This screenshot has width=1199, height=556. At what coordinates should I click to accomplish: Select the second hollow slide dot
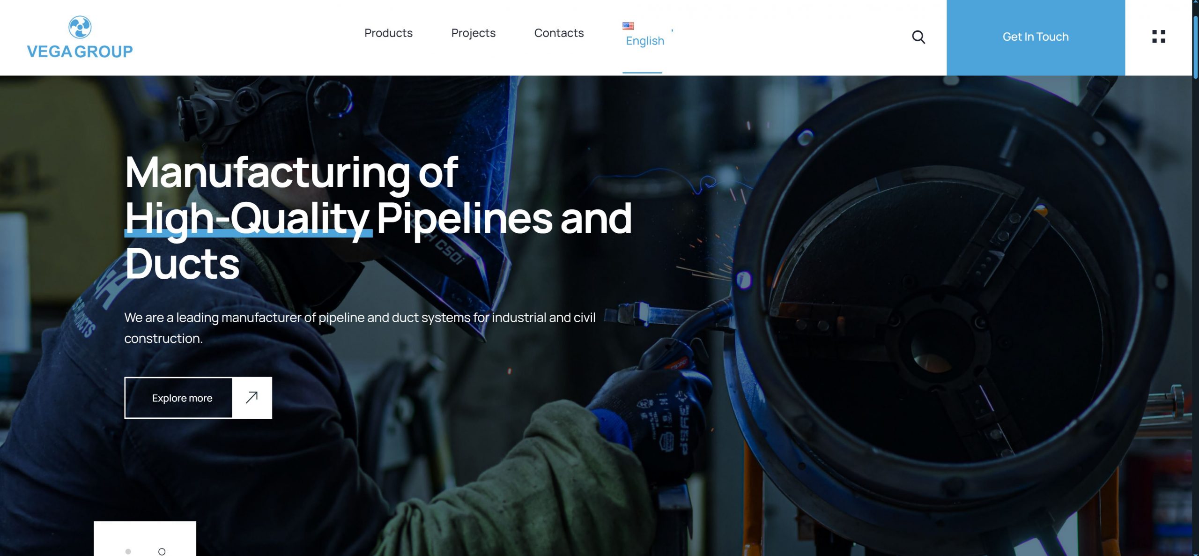[x=162, y=551]
